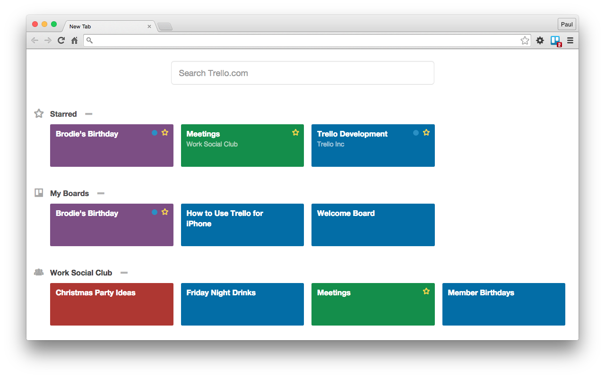Open Meetings board under Work Social Club
This screenshot has width=605, height=378.
point(373,304)
